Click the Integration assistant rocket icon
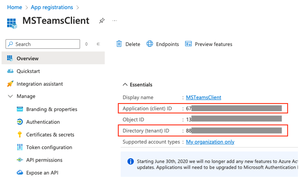The height and width of the screenshot is (182, 307). tap(10, 84)
